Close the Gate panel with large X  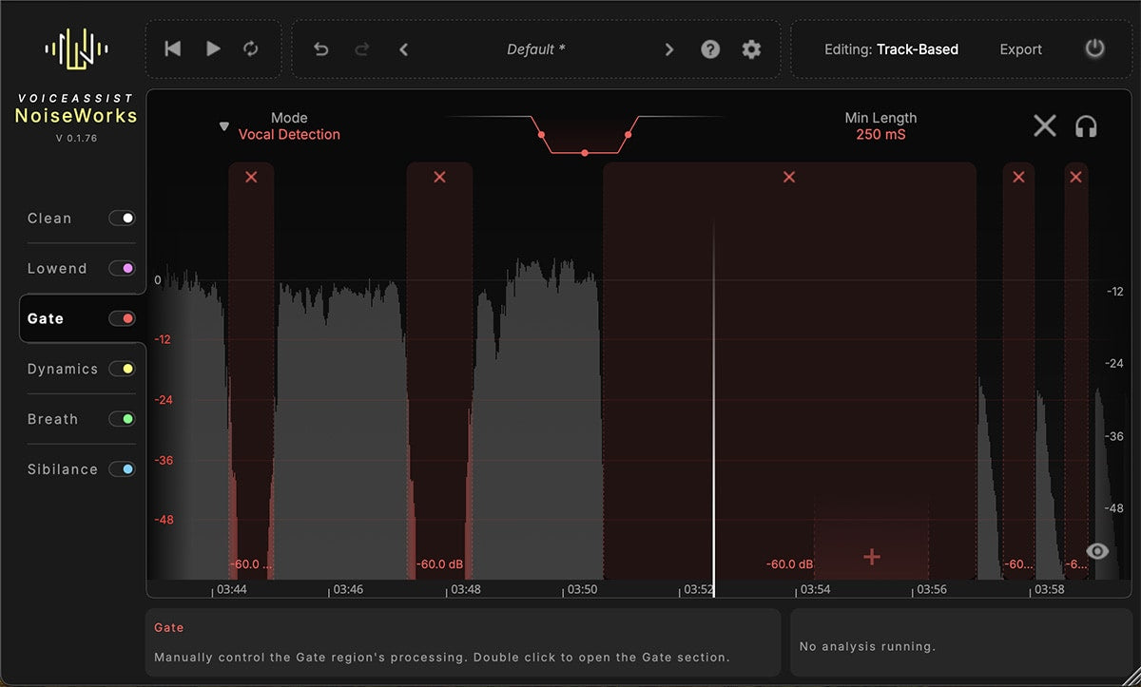point(1044,125)
